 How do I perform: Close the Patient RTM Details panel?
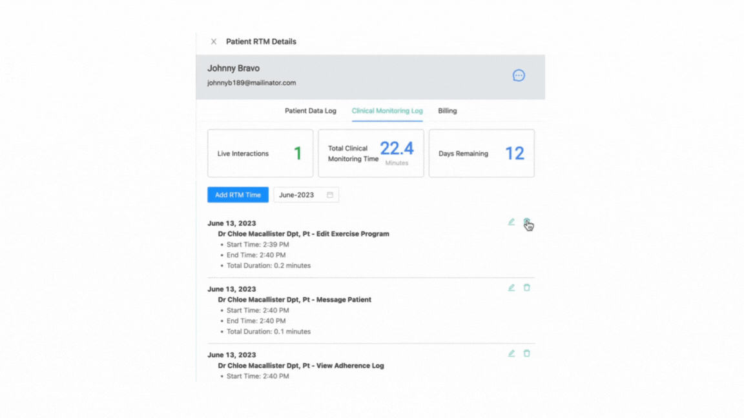(214, 42)
